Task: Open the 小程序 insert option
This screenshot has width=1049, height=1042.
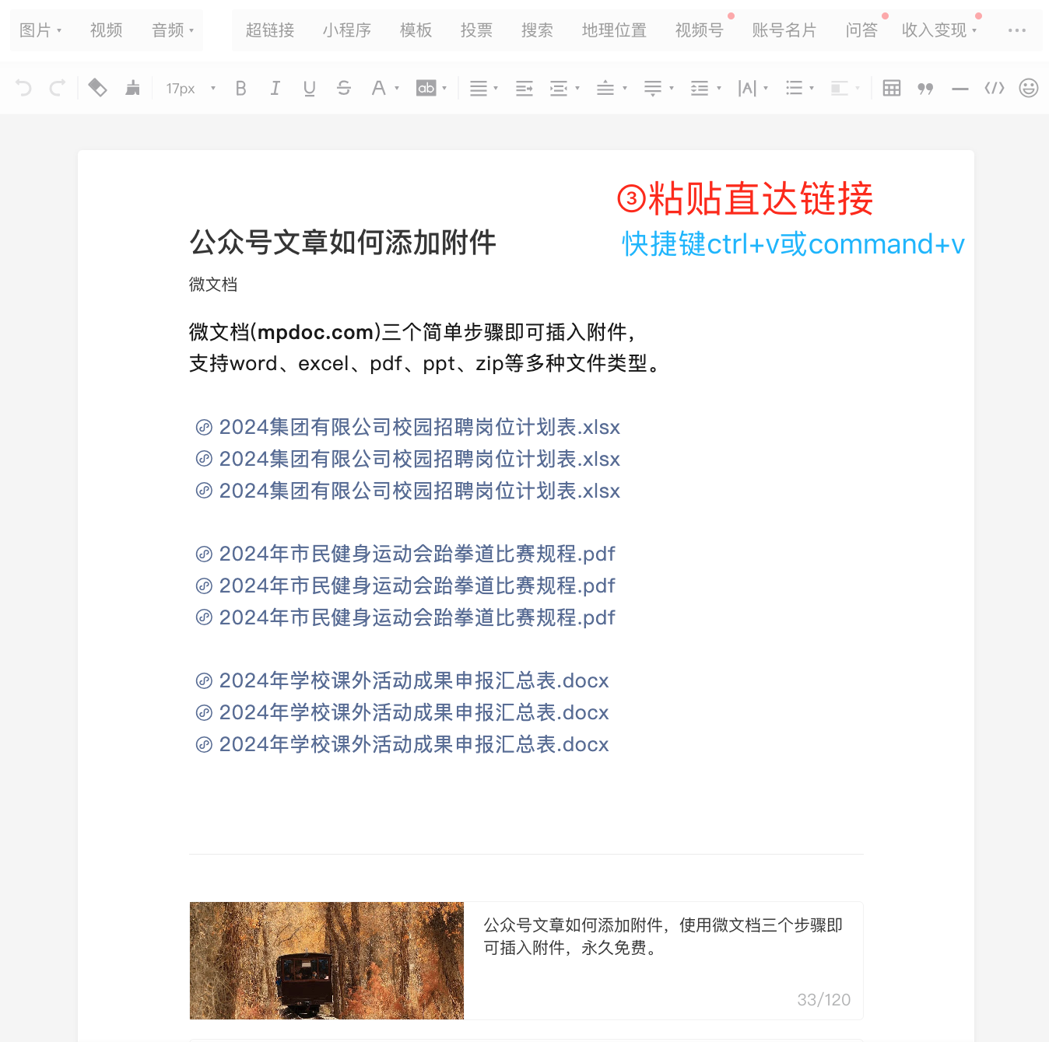Action: click(x=347, y=30)
